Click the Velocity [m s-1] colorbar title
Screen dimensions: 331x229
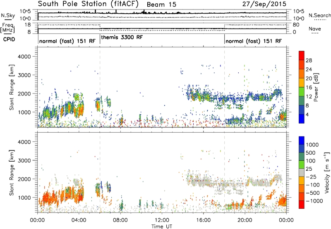[327, 172]
